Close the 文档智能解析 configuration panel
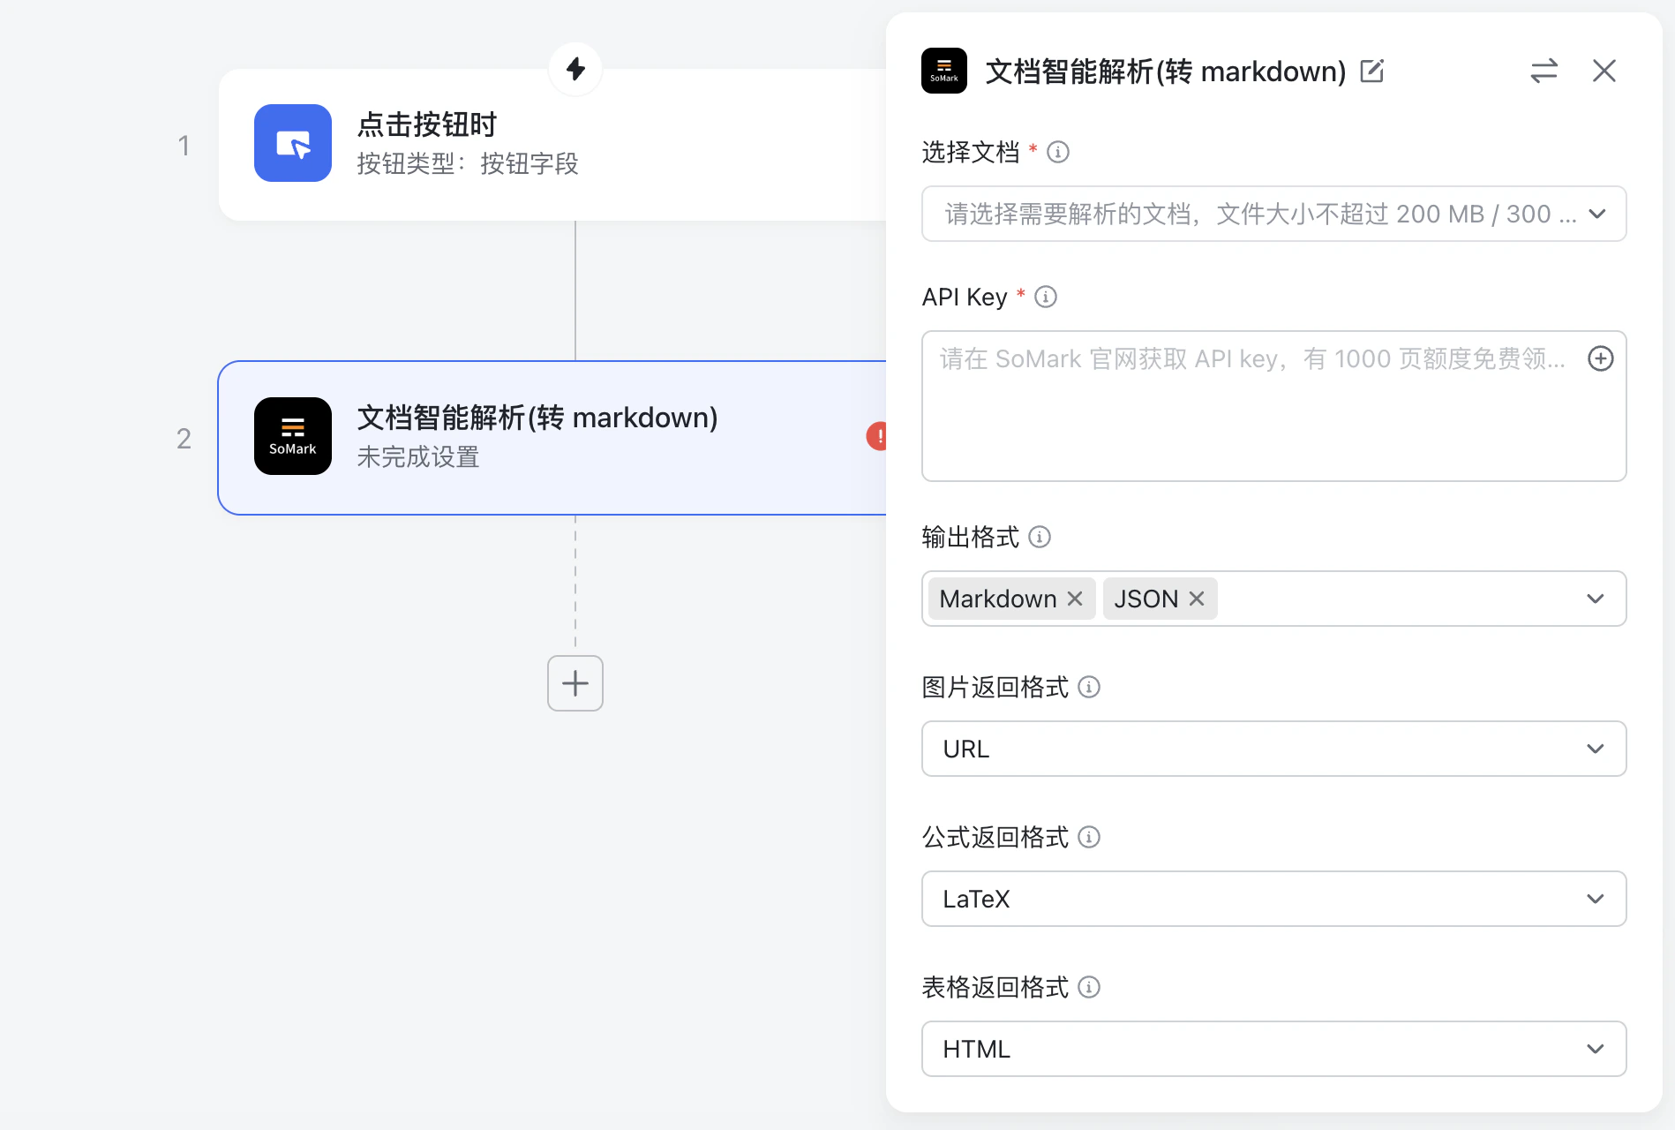1675x1130 pixels. point(1604,71)
